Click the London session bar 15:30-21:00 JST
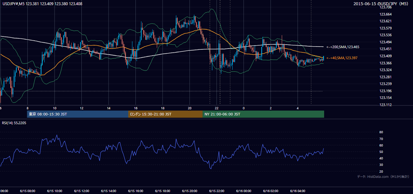Image resolution: width=413 pixels, height=194 pixels. tap(165, 114)
